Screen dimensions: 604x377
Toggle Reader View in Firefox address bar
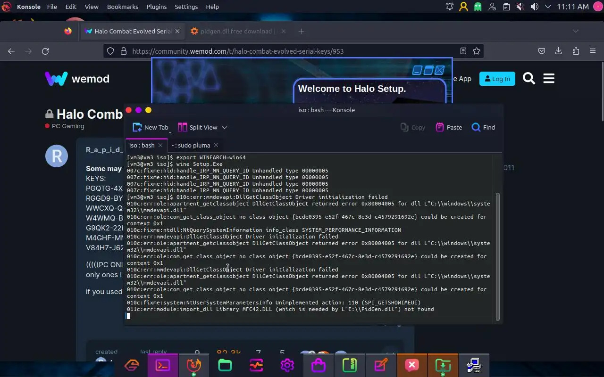point(463,51)
